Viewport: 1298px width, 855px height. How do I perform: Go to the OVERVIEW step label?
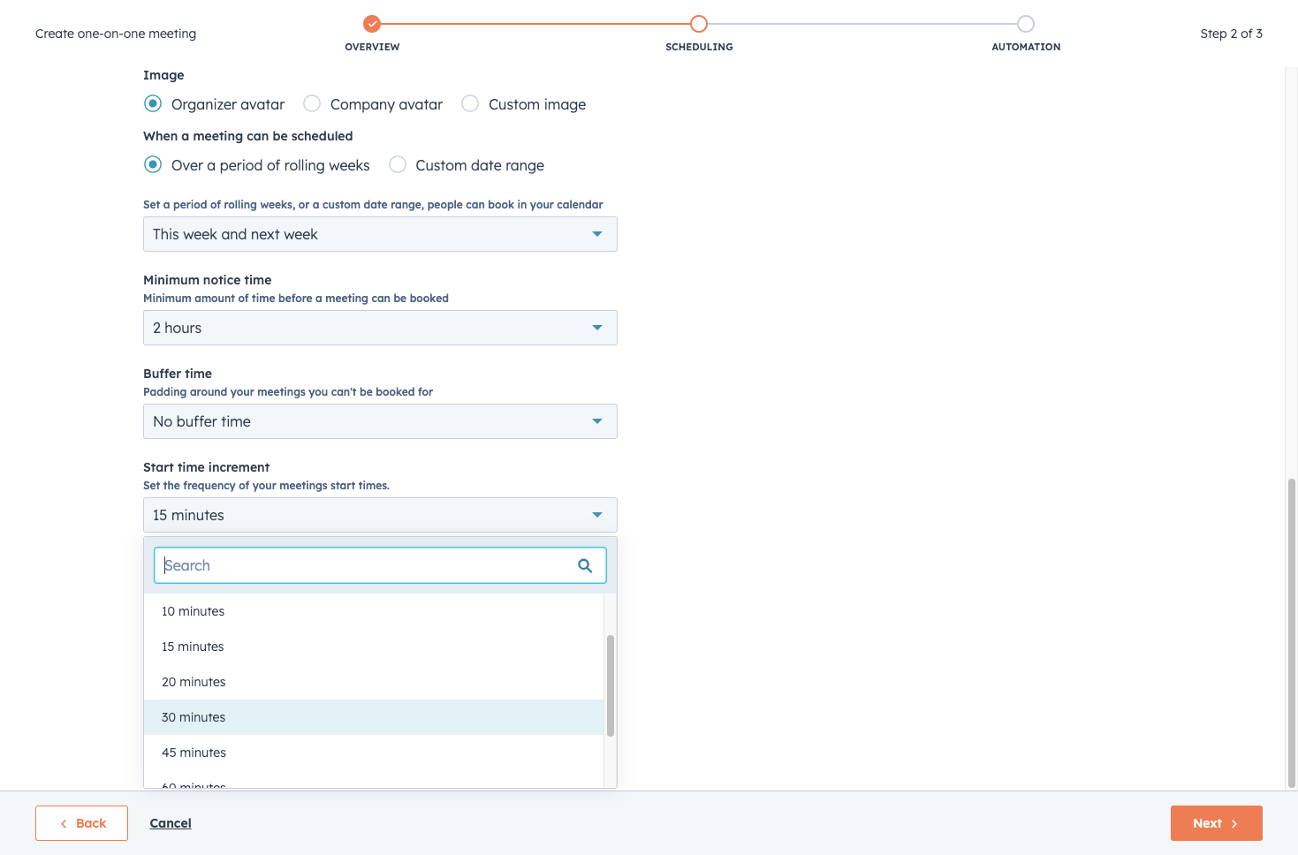pos(372,47)
